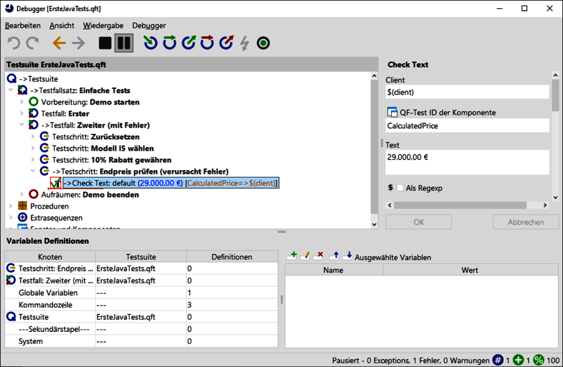563x367 pixels.
Task: Click the Abbrechen button
Action: 525,222
